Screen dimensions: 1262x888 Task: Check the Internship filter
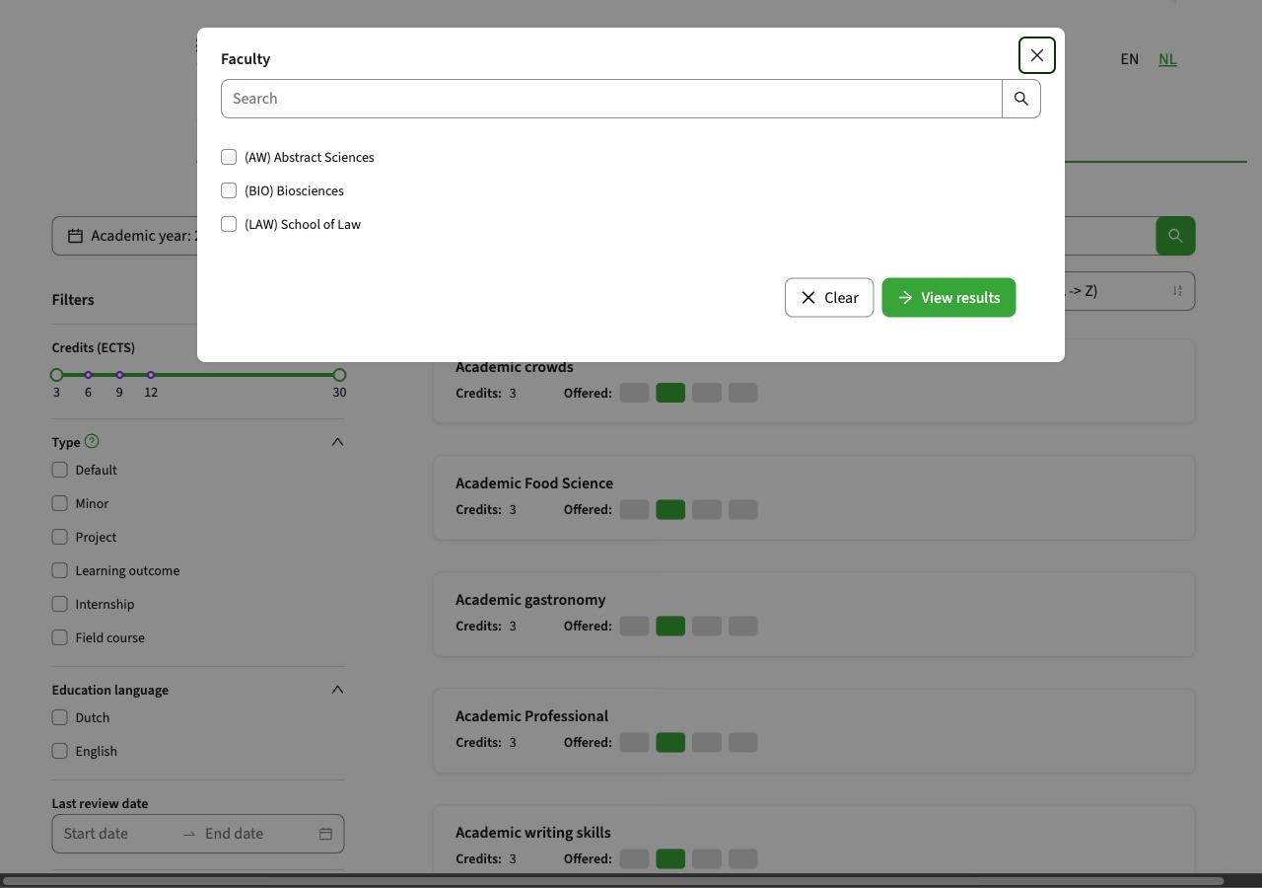point(60,604)
